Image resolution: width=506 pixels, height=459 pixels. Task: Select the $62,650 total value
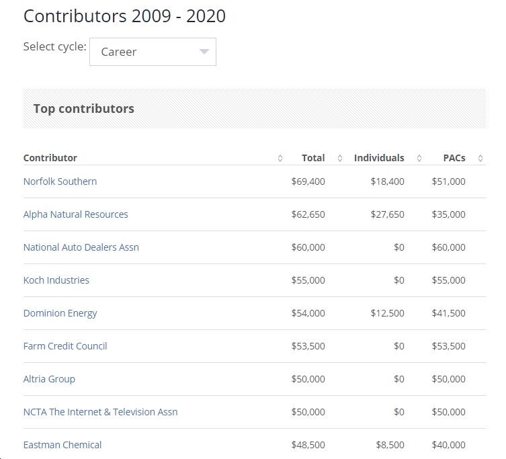[308, 214]
